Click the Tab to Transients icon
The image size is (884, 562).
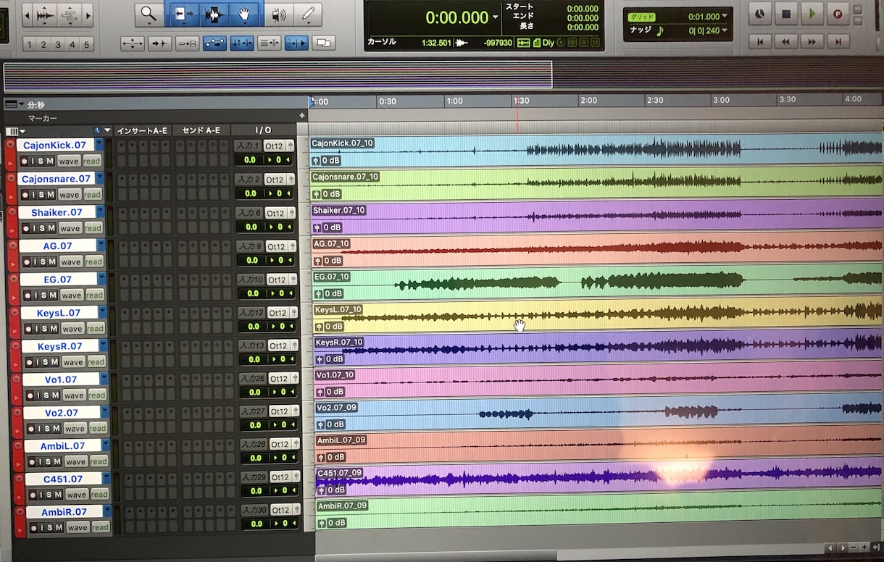(x=159, y=43)
